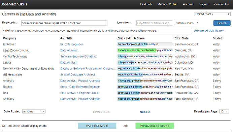The height and width of the screenshot is (133, 233).
Task: Click the advanced query string field
Action: 97,31
